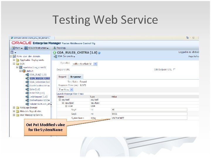
Task: Click the SOA Infrastructure menu icon
Action: point(26,48)
